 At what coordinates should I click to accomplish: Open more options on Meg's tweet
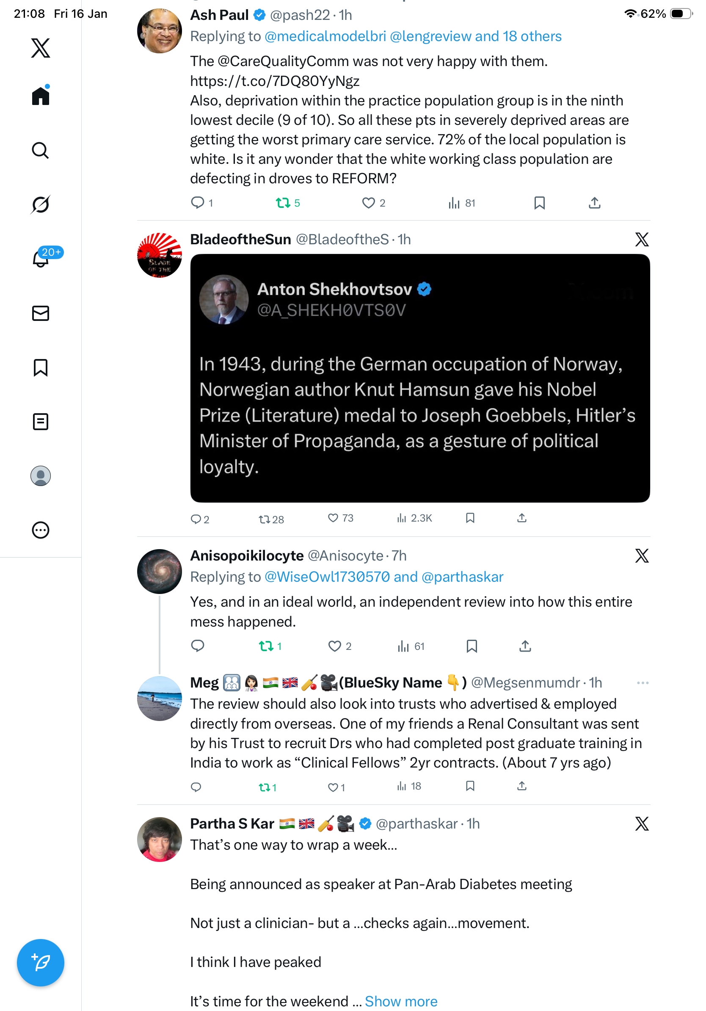click(642, 682)
